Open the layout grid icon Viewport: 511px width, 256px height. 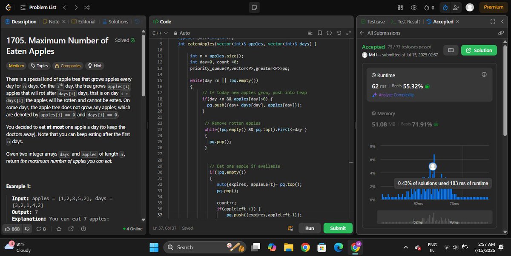coord(400,7)
